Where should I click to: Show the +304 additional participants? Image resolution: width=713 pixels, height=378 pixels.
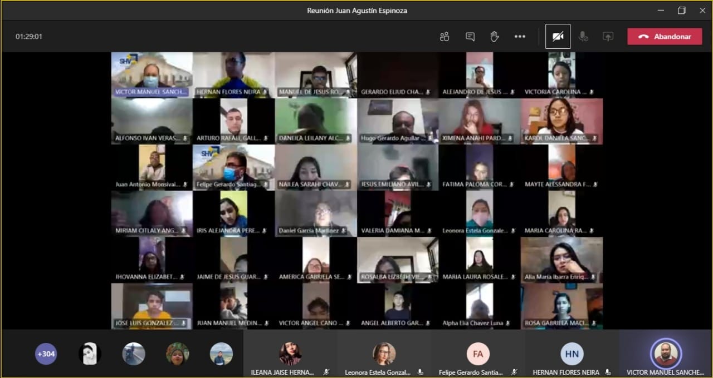pyautogui.click(x=46, y=354)
